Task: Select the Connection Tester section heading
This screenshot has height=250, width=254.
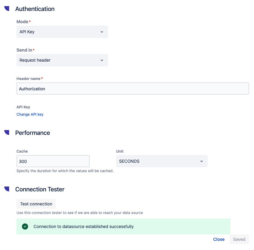Action: (40, 189)
